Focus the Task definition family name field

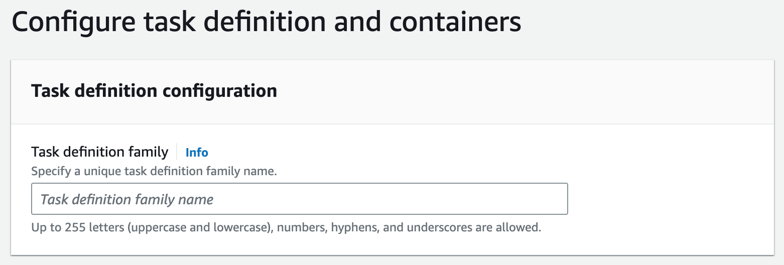[299, 199]
